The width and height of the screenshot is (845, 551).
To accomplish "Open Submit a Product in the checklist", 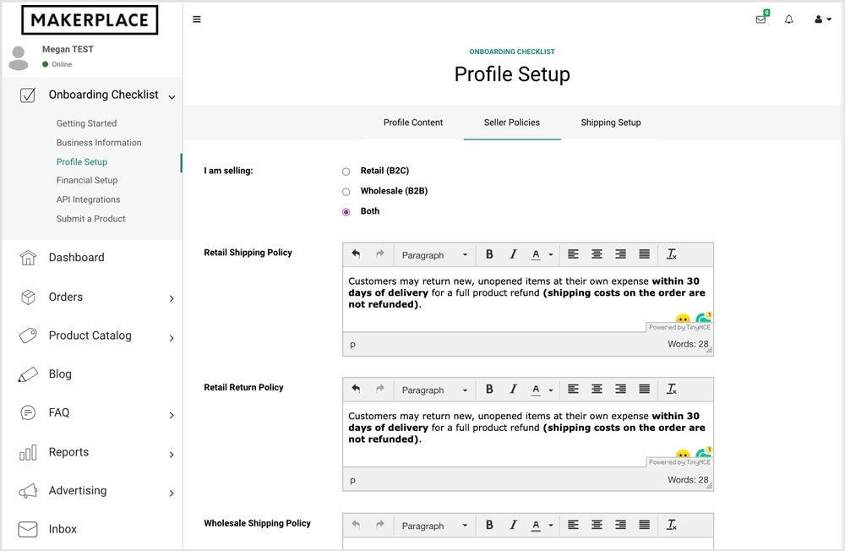I will [x=90, y=218].
